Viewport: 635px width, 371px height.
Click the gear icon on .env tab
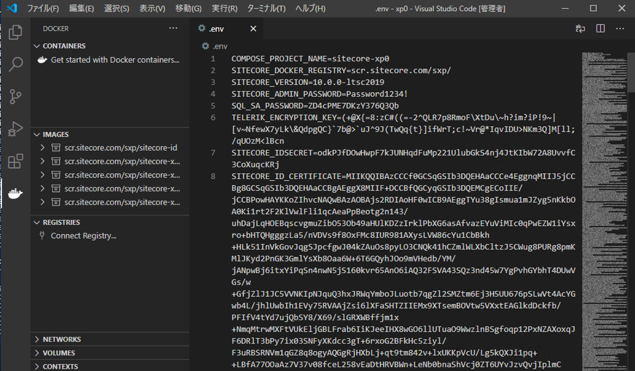pos(202,28)
